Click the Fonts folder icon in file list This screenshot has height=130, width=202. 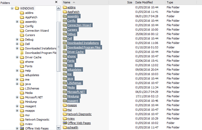click(x=65, y=61)
